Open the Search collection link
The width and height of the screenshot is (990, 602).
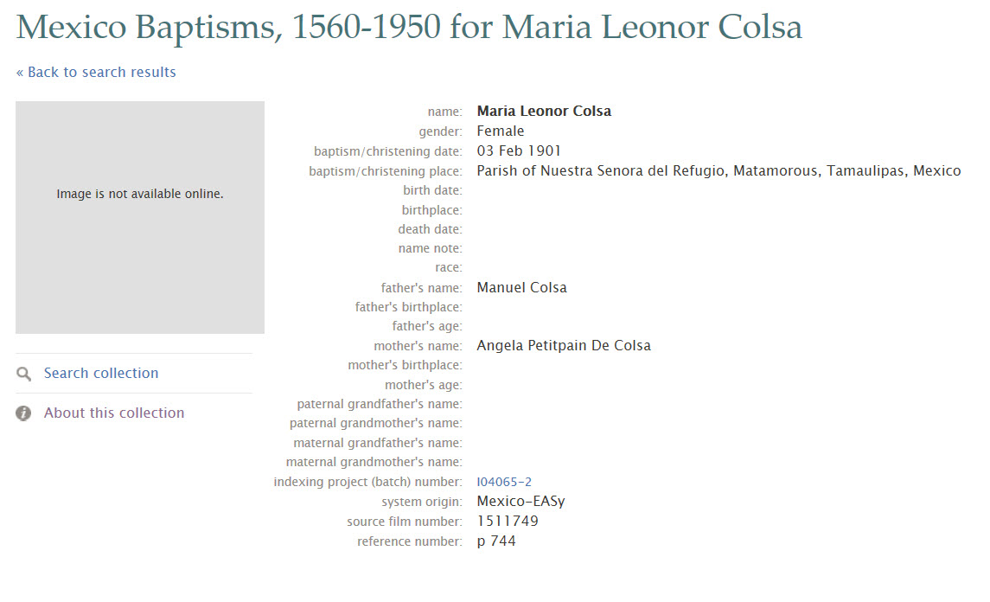[x=101, y=374]
